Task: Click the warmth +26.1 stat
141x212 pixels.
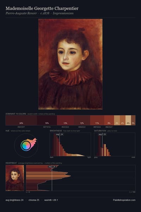Action: pyautogui.click(x=51, y=200)
